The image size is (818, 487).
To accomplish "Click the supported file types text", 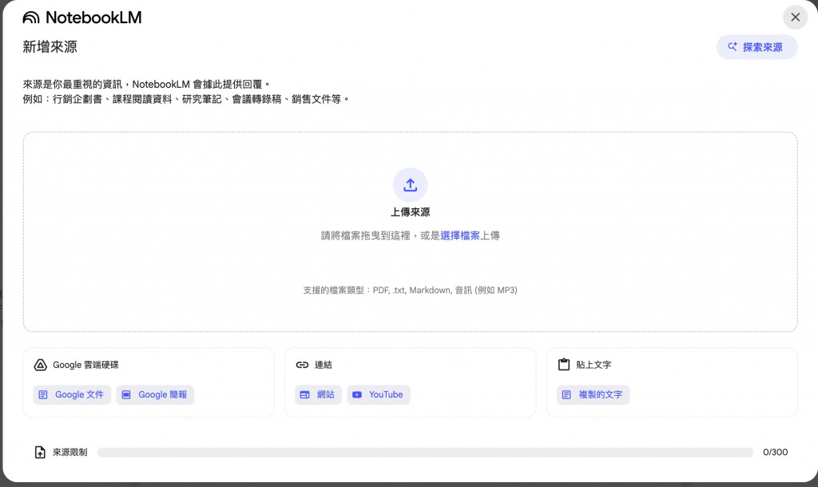I will click(x=410, y=290).
